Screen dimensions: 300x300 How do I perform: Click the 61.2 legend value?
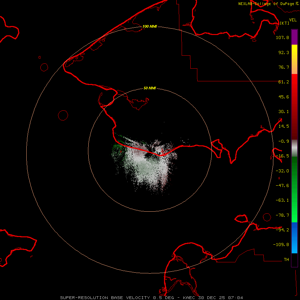tap(284, 82)
